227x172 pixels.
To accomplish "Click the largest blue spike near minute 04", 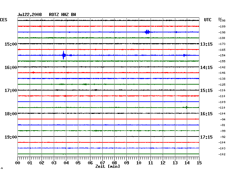I will pyautogui.click(x=64, y=55).
